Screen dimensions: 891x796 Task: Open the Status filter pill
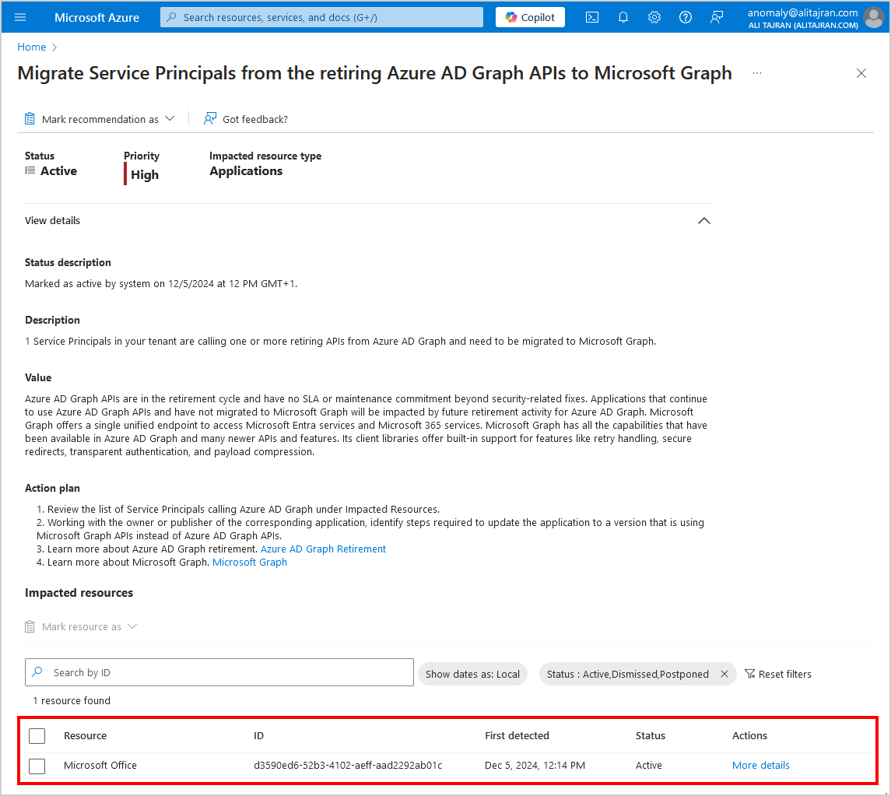(627, 675)
